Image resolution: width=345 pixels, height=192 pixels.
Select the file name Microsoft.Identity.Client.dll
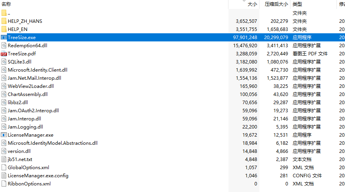[x=38, y=70]
